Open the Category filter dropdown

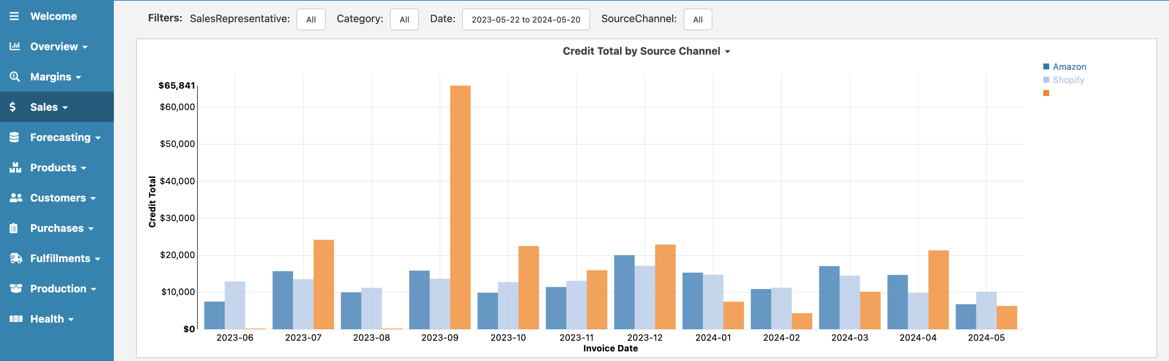[404, 20]
